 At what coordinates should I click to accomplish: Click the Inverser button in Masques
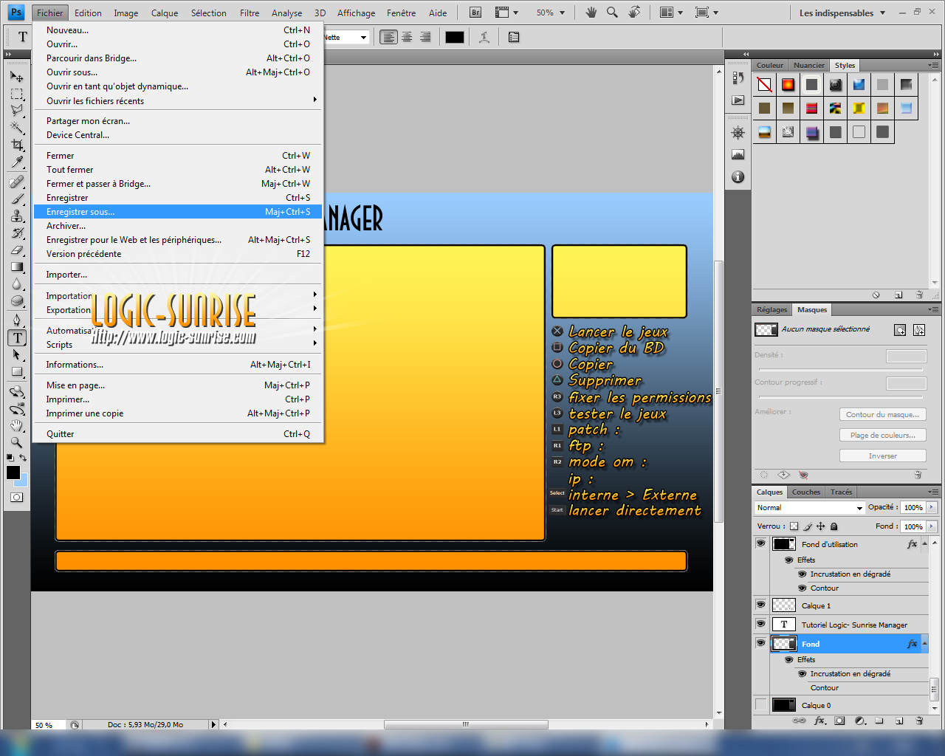click(882, 456)
